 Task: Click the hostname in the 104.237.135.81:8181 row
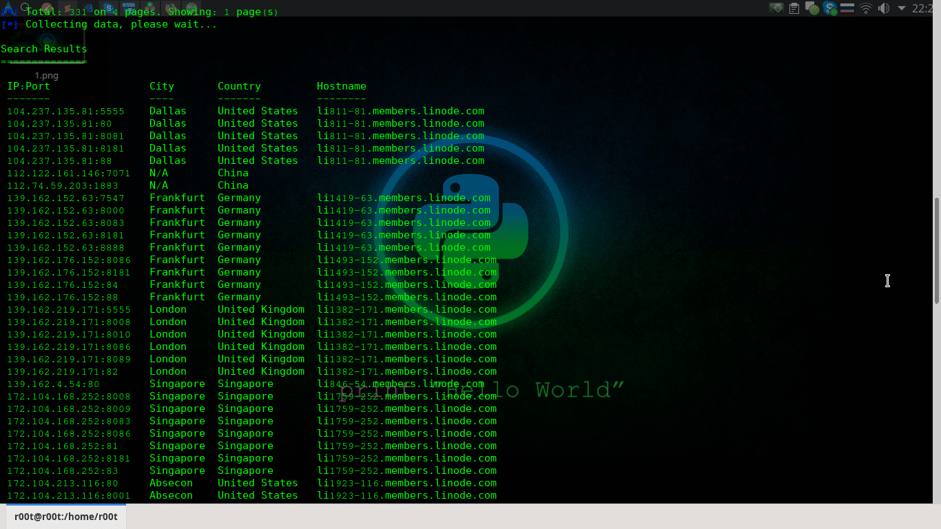point(401,148)
